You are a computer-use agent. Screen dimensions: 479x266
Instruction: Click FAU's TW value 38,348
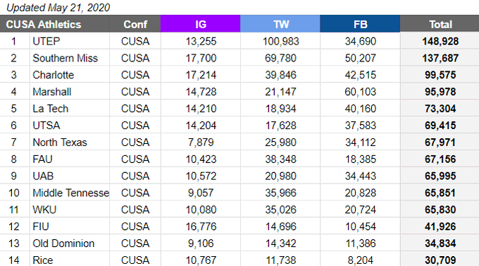pyautogui.click(x=280, y=159)
